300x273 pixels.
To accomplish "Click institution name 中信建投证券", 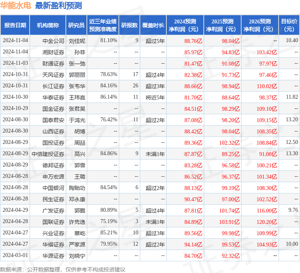I will click(x=48, y=154).
